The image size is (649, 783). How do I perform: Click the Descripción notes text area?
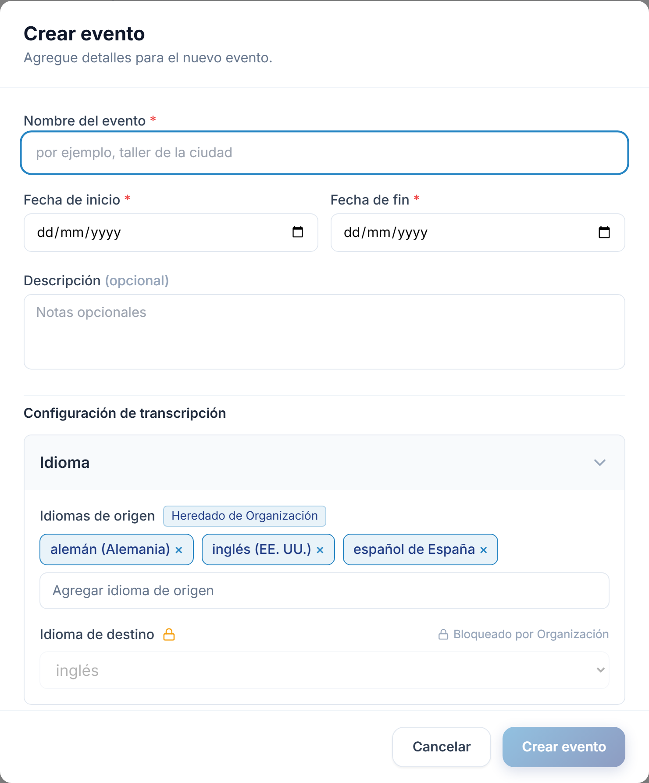[x=324, y=332]
